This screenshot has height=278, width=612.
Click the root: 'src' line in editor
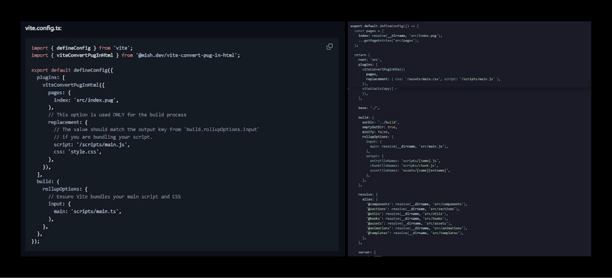pyautogui.click(x=370, y=60)
